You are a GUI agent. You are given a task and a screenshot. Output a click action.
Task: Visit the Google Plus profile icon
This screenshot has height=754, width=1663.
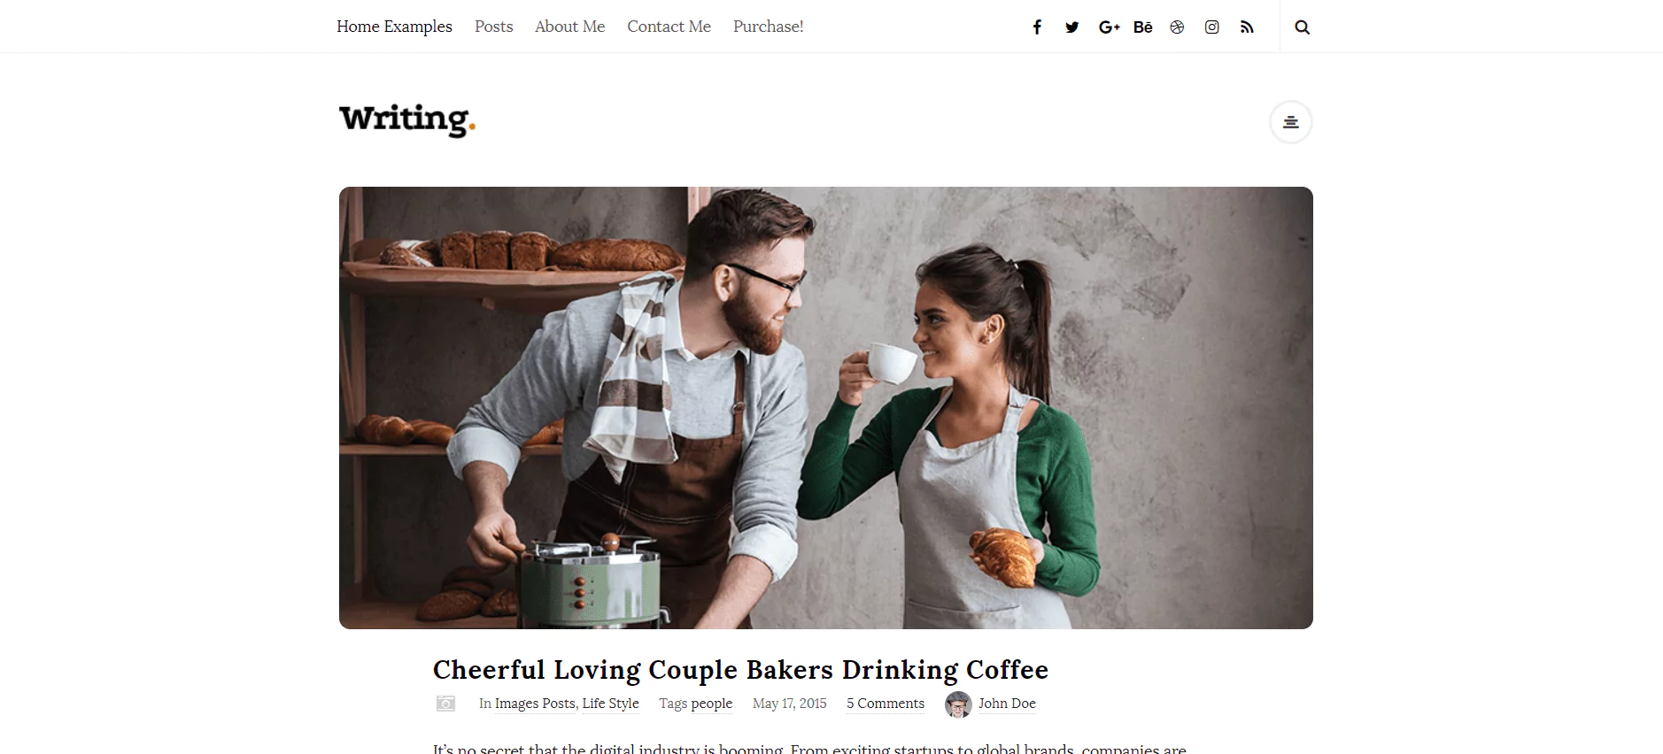(x=1109, y=27)
